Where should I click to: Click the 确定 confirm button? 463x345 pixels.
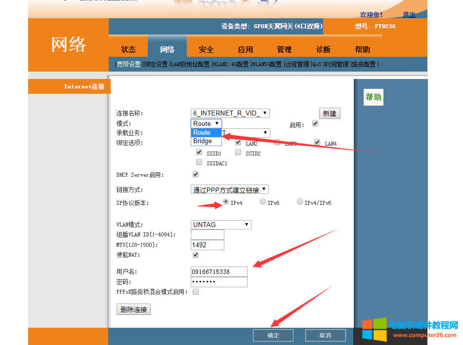(x=273, y=335)
